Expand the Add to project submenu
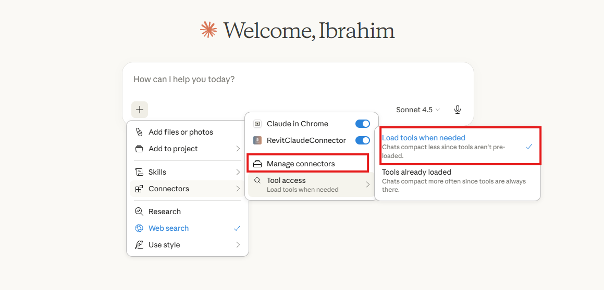 pos(238,149)
